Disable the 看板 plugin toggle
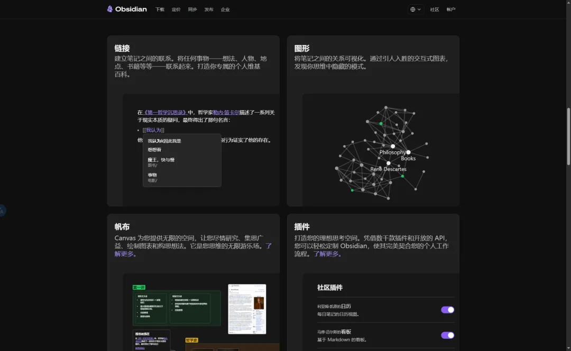The height and width of the screenshot is (351, 571). (448, 335)
